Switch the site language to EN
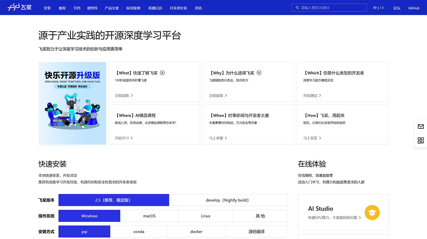The width and height of the screenshot is (427, 239). click(382, 7)
